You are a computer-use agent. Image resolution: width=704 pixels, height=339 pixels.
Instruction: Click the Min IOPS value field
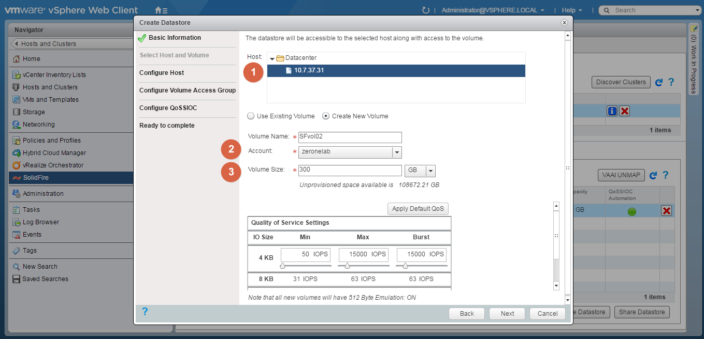click(306, 254)
